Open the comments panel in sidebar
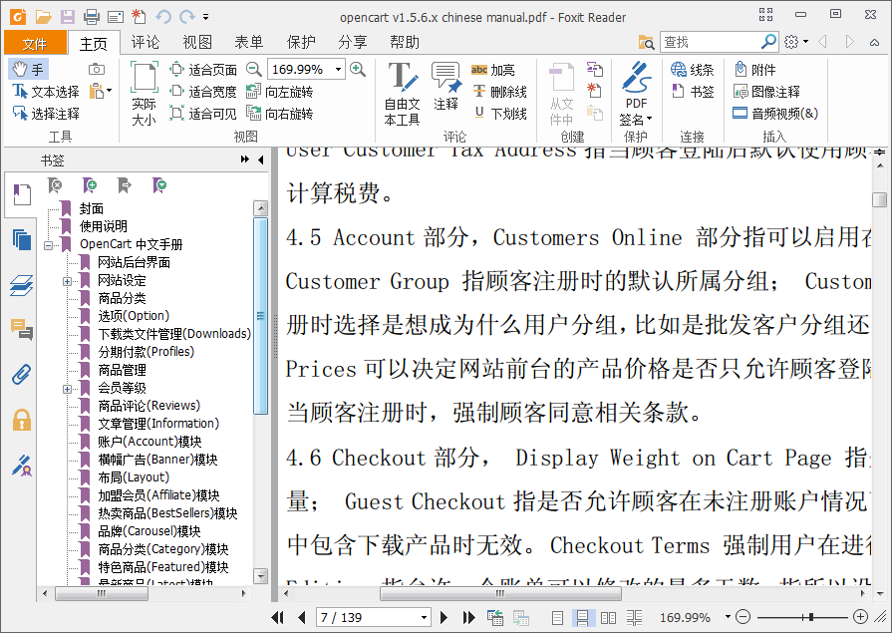 click(x=22, y=330)
